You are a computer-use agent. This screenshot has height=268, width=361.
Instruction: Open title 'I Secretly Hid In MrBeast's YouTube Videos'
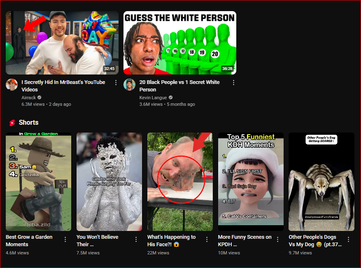[63, 86]
